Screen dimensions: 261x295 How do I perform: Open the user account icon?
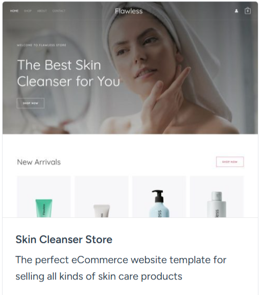[x=236, y=11]
